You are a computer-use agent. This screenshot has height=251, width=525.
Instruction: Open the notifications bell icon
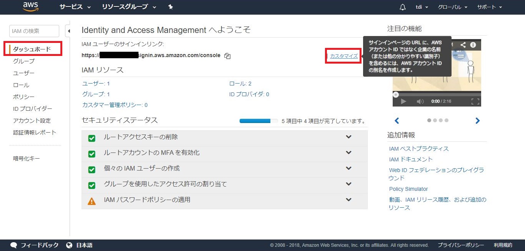(x=403, y=7)
